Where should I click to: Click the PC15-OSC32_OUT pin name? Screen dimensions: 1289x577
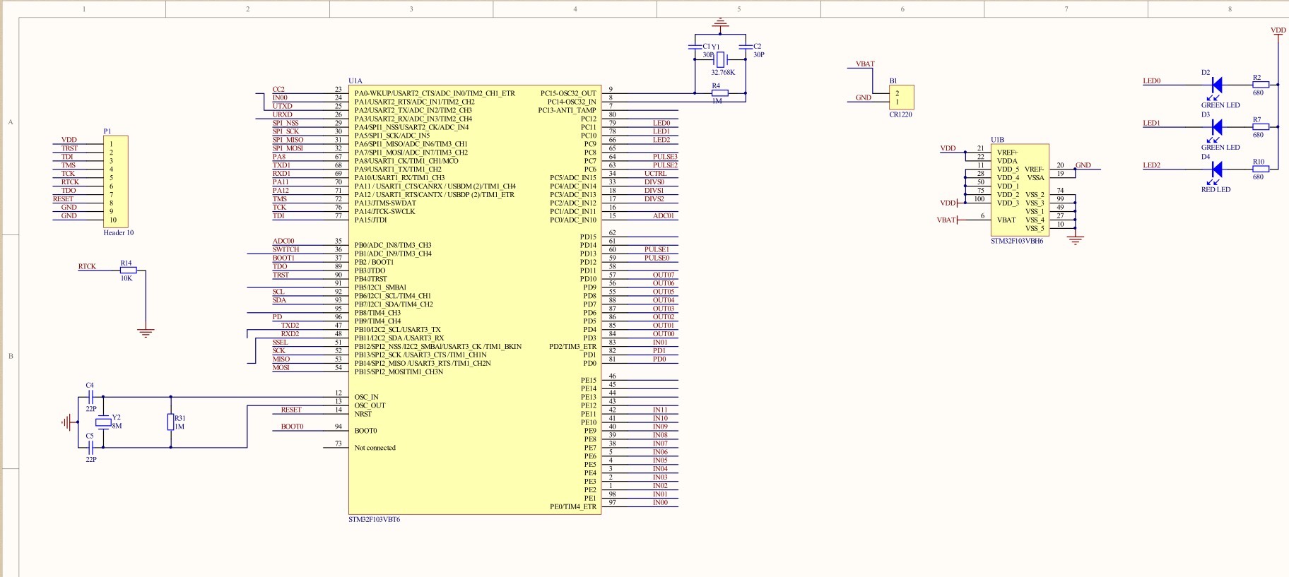coord(568,93)
